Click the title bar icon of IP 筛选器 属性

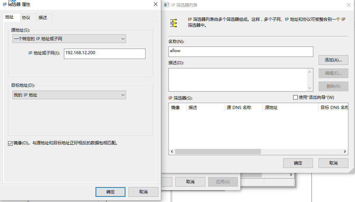[x=4, y=5]
